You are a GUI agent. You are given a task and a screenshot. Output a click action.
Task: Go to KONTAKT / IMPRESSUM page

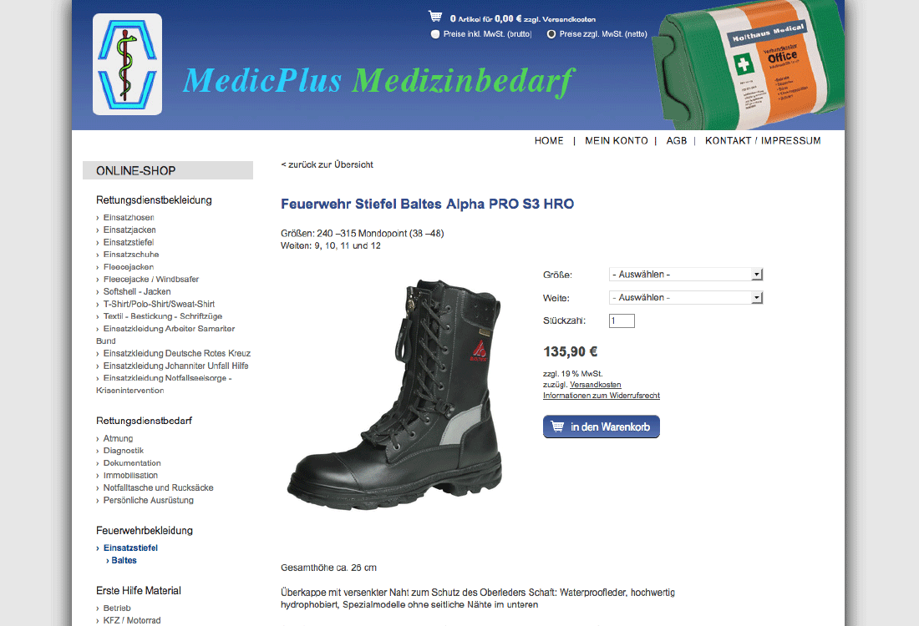[x=763, y=140]
